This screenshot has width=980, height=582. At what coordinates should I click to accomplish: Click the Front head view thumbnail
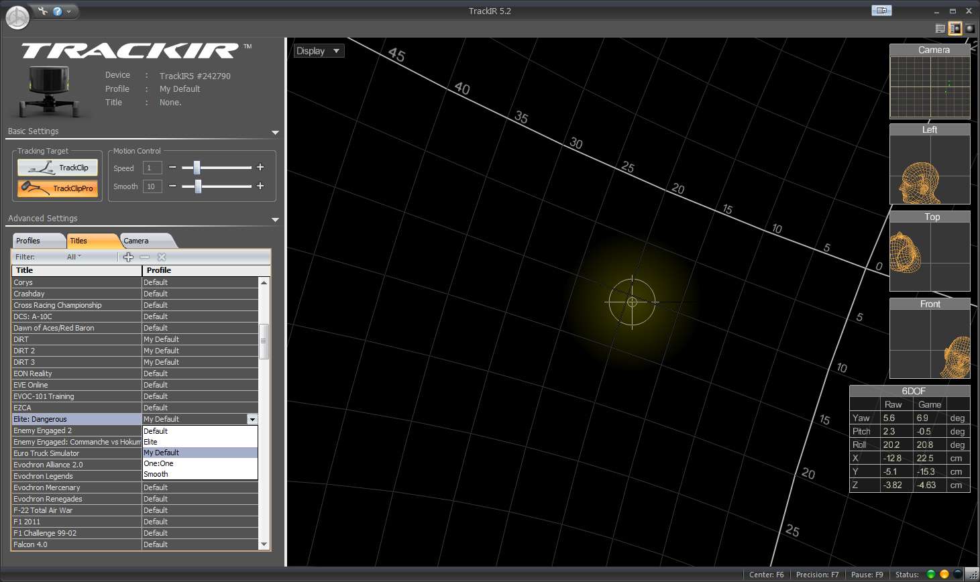[930, 338]
